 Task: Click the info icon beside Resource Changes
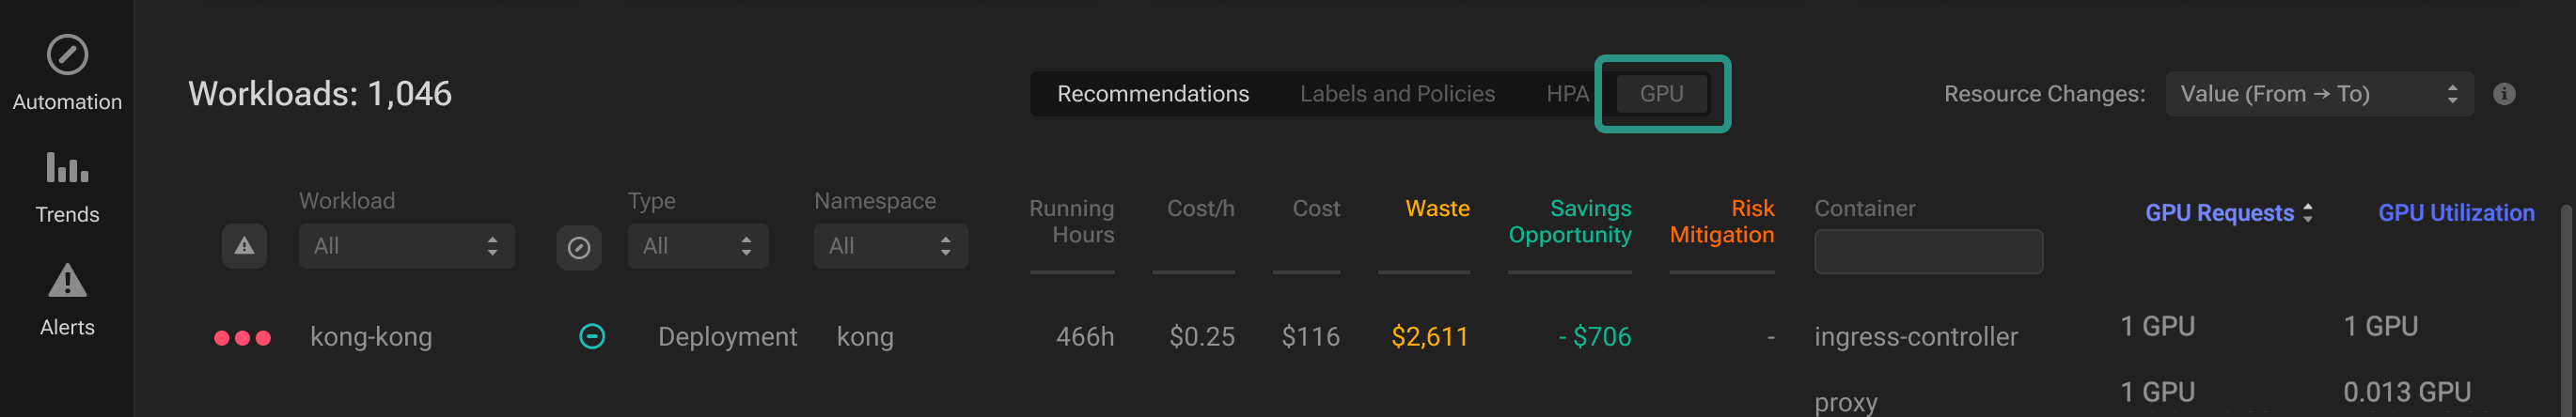[x=2504, y=94]
